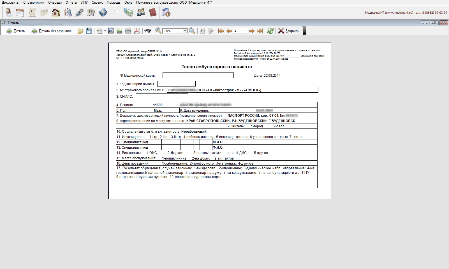Click the 1-поликлиника service place text
Image resolution: width=449 pixels, height=269 pixels.
(x=175, y=158)
